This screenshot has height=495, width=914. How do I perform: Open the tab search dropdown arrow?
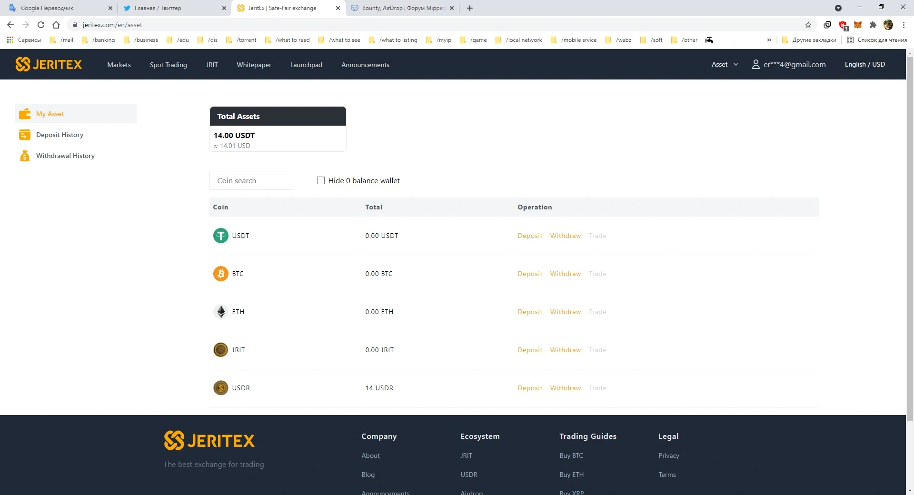click(838, 8)
